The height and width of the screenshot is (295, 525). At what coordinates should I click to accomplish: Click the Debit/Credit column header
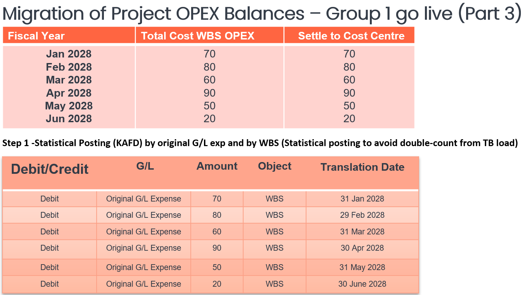[x=50, y=169]
